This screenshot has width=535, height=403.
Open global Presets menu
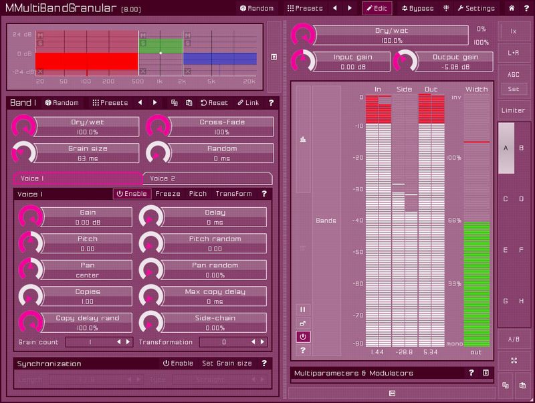(x=305, y=8)
